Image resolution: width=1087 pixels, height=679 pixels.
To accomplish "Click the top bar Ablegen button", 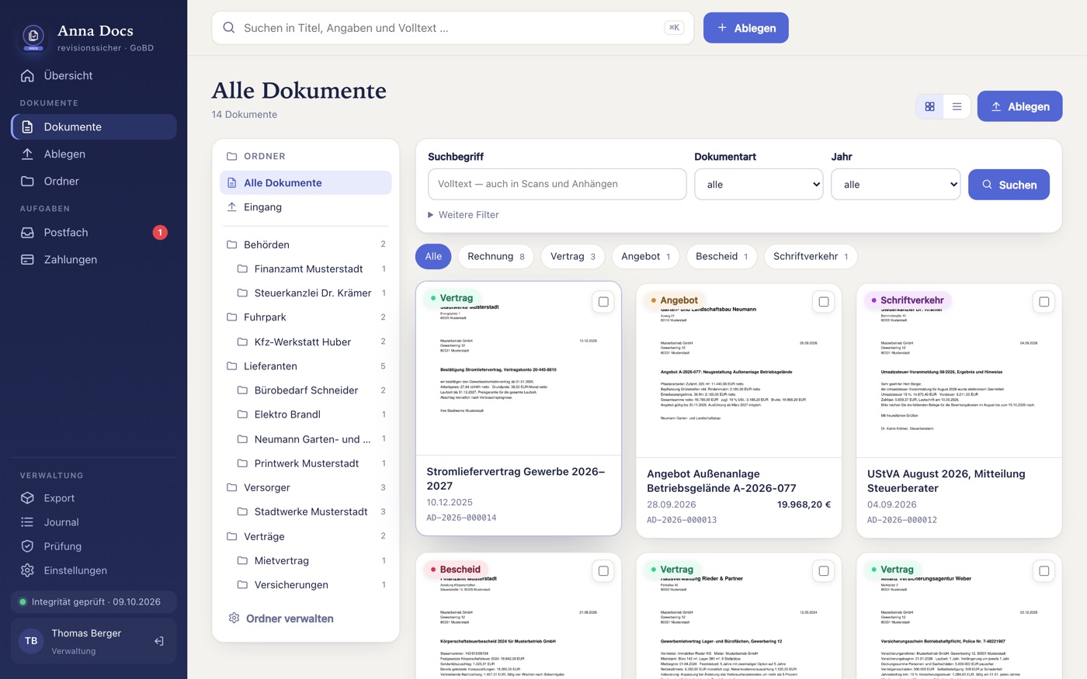I will point(746,28).
